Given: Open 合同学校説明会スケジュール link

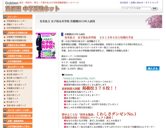Looking at the screenshot, I should pyautogui.click(x=19, y=28).
